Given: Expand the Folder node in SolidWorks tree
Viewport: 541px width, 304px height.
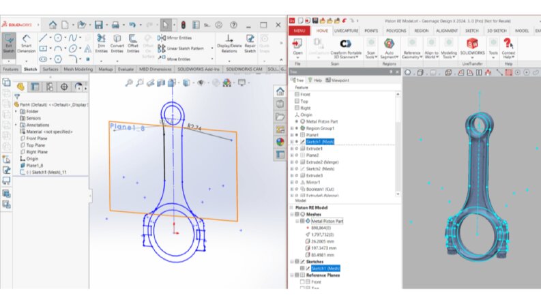Looking at the screenshot, I should pos(16,111).
